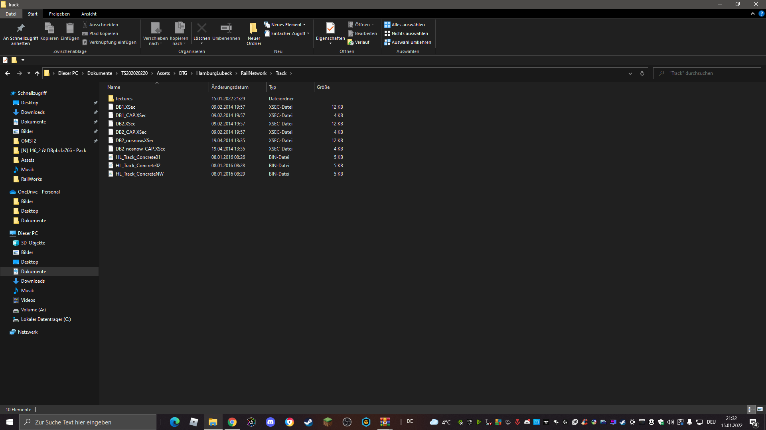Click the Löschen delete icon
This screenshot has width=766, height=430.
point(201,29)
